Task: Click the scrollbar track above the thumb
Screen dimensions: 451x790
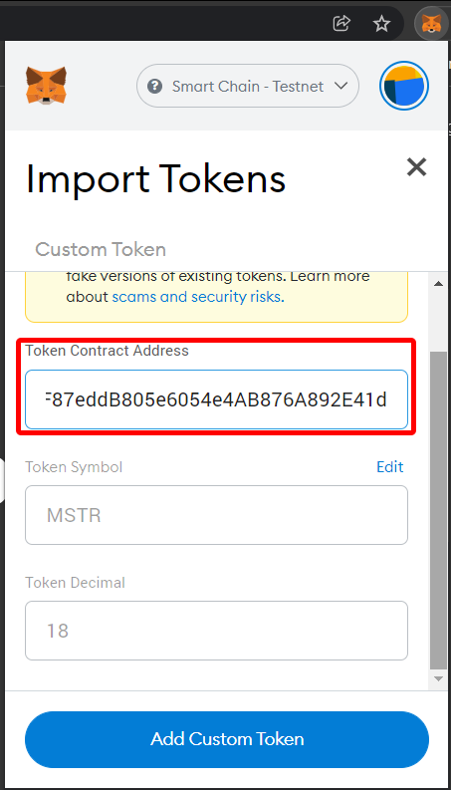Action: [x=438, y=321]
